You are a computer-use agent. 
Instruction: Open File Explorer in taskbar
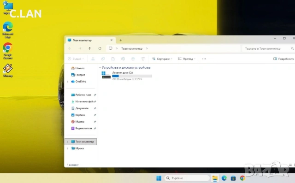point(215,178)
